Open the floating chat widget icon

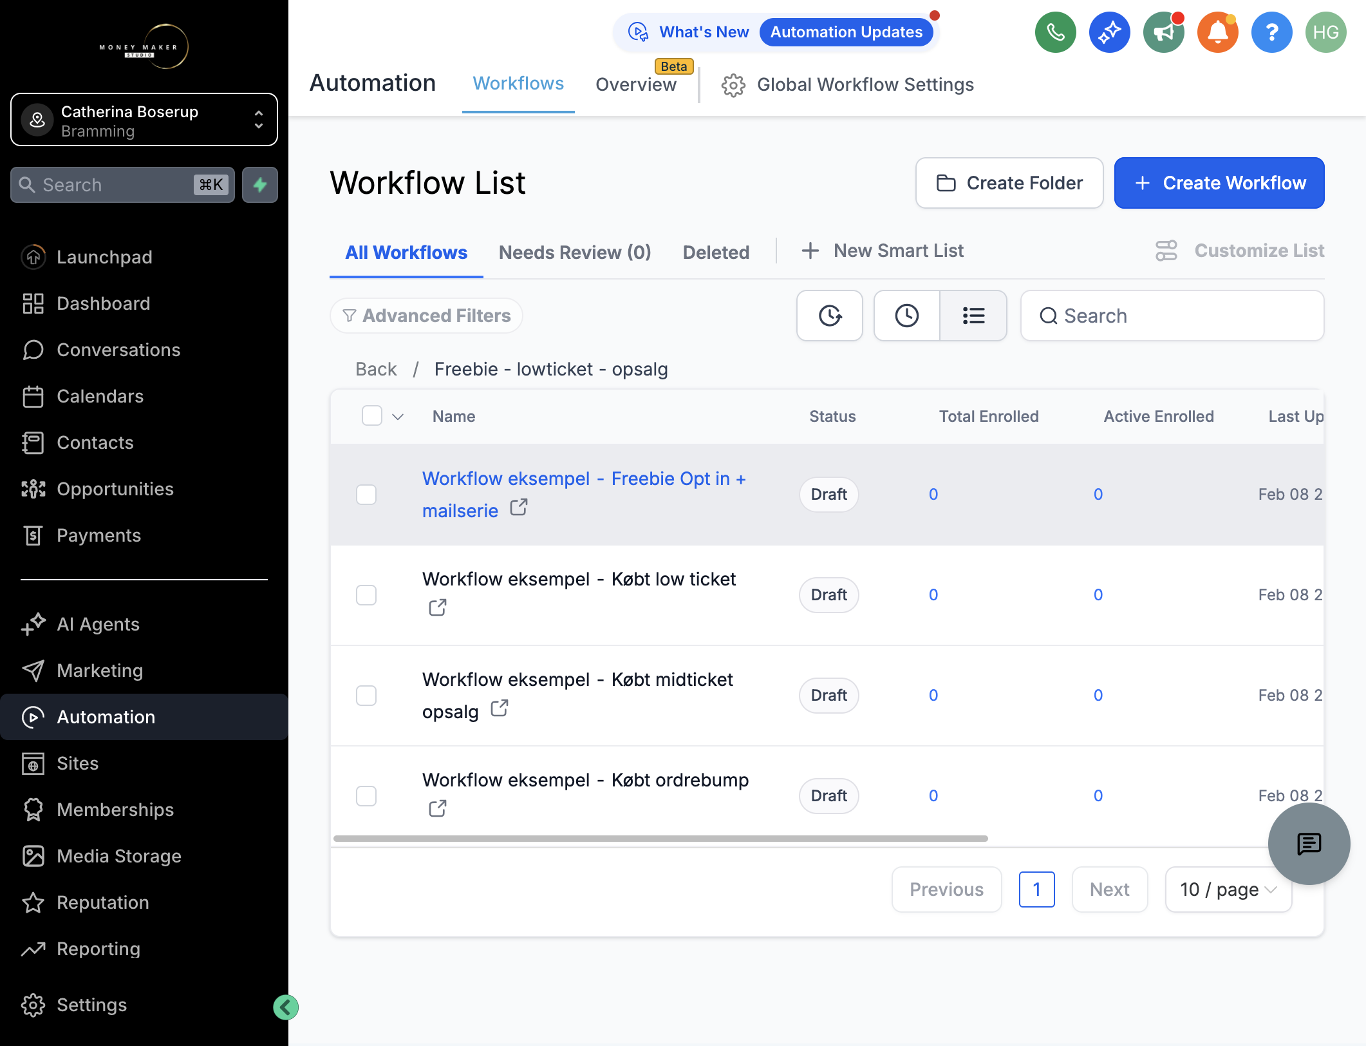(1309, 843)
